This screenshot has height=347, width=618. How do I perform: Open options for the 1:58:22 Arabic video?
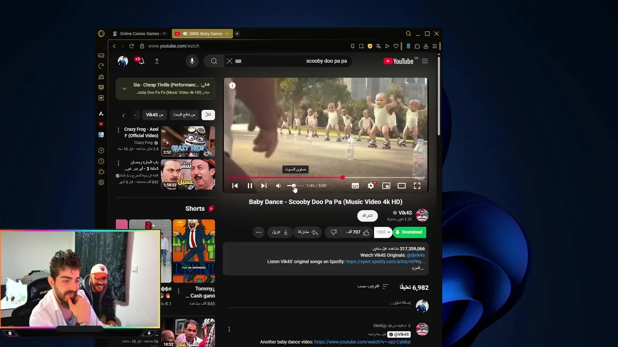[x=118, y=163]
